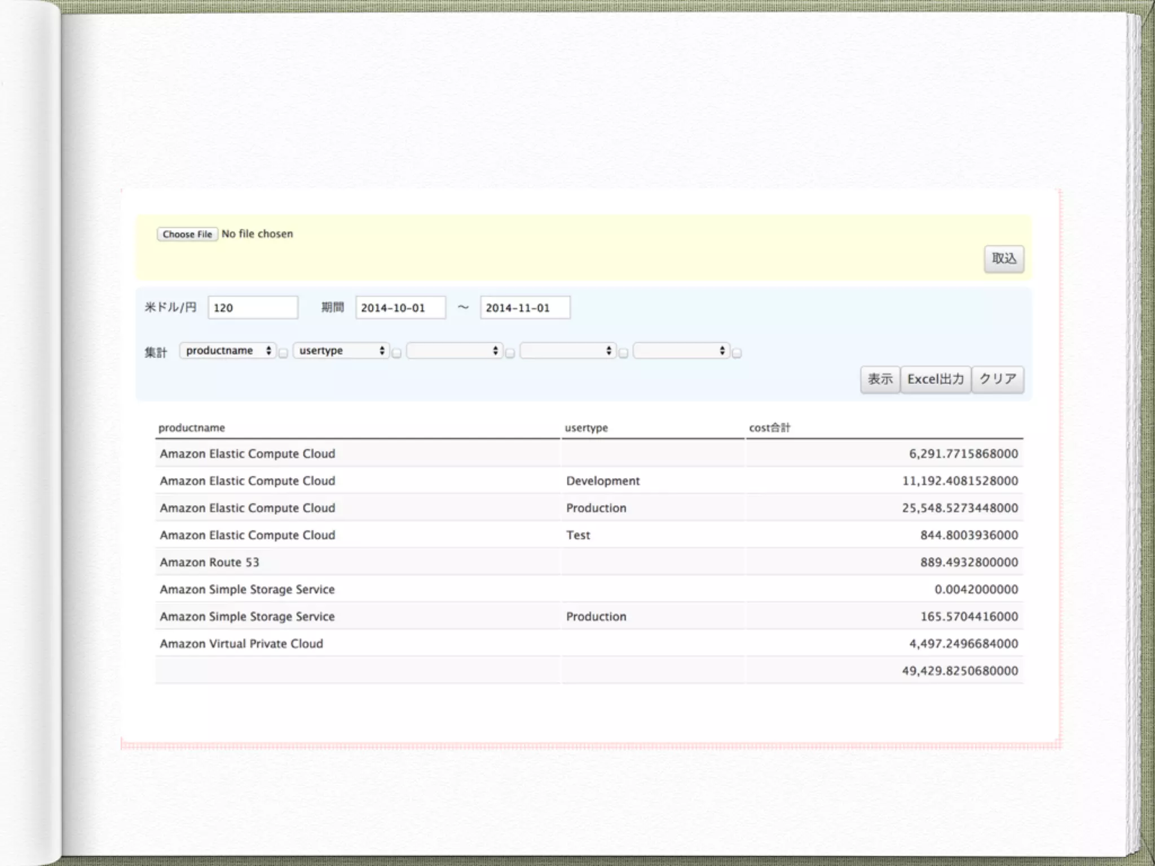Tick the checkbox next to productname dropdown

pos(283,354)
